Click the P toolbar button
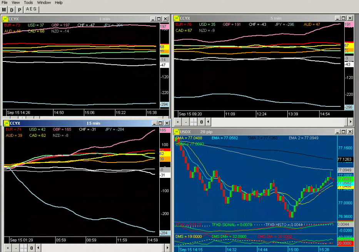 tap(20, 10)
